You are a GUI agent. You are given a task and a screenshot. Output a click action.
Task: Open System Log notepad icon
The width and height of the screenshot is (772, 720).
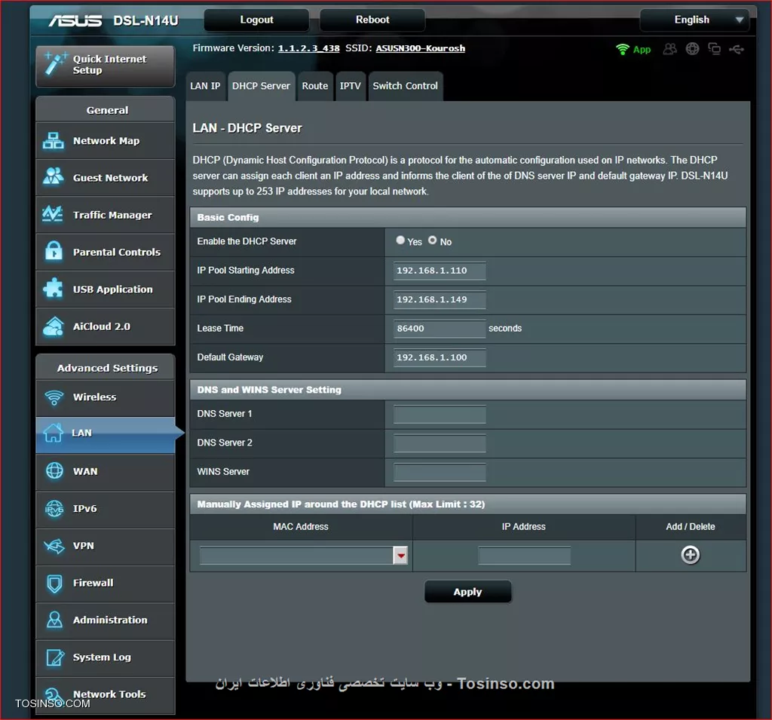(x=54, y=657)
